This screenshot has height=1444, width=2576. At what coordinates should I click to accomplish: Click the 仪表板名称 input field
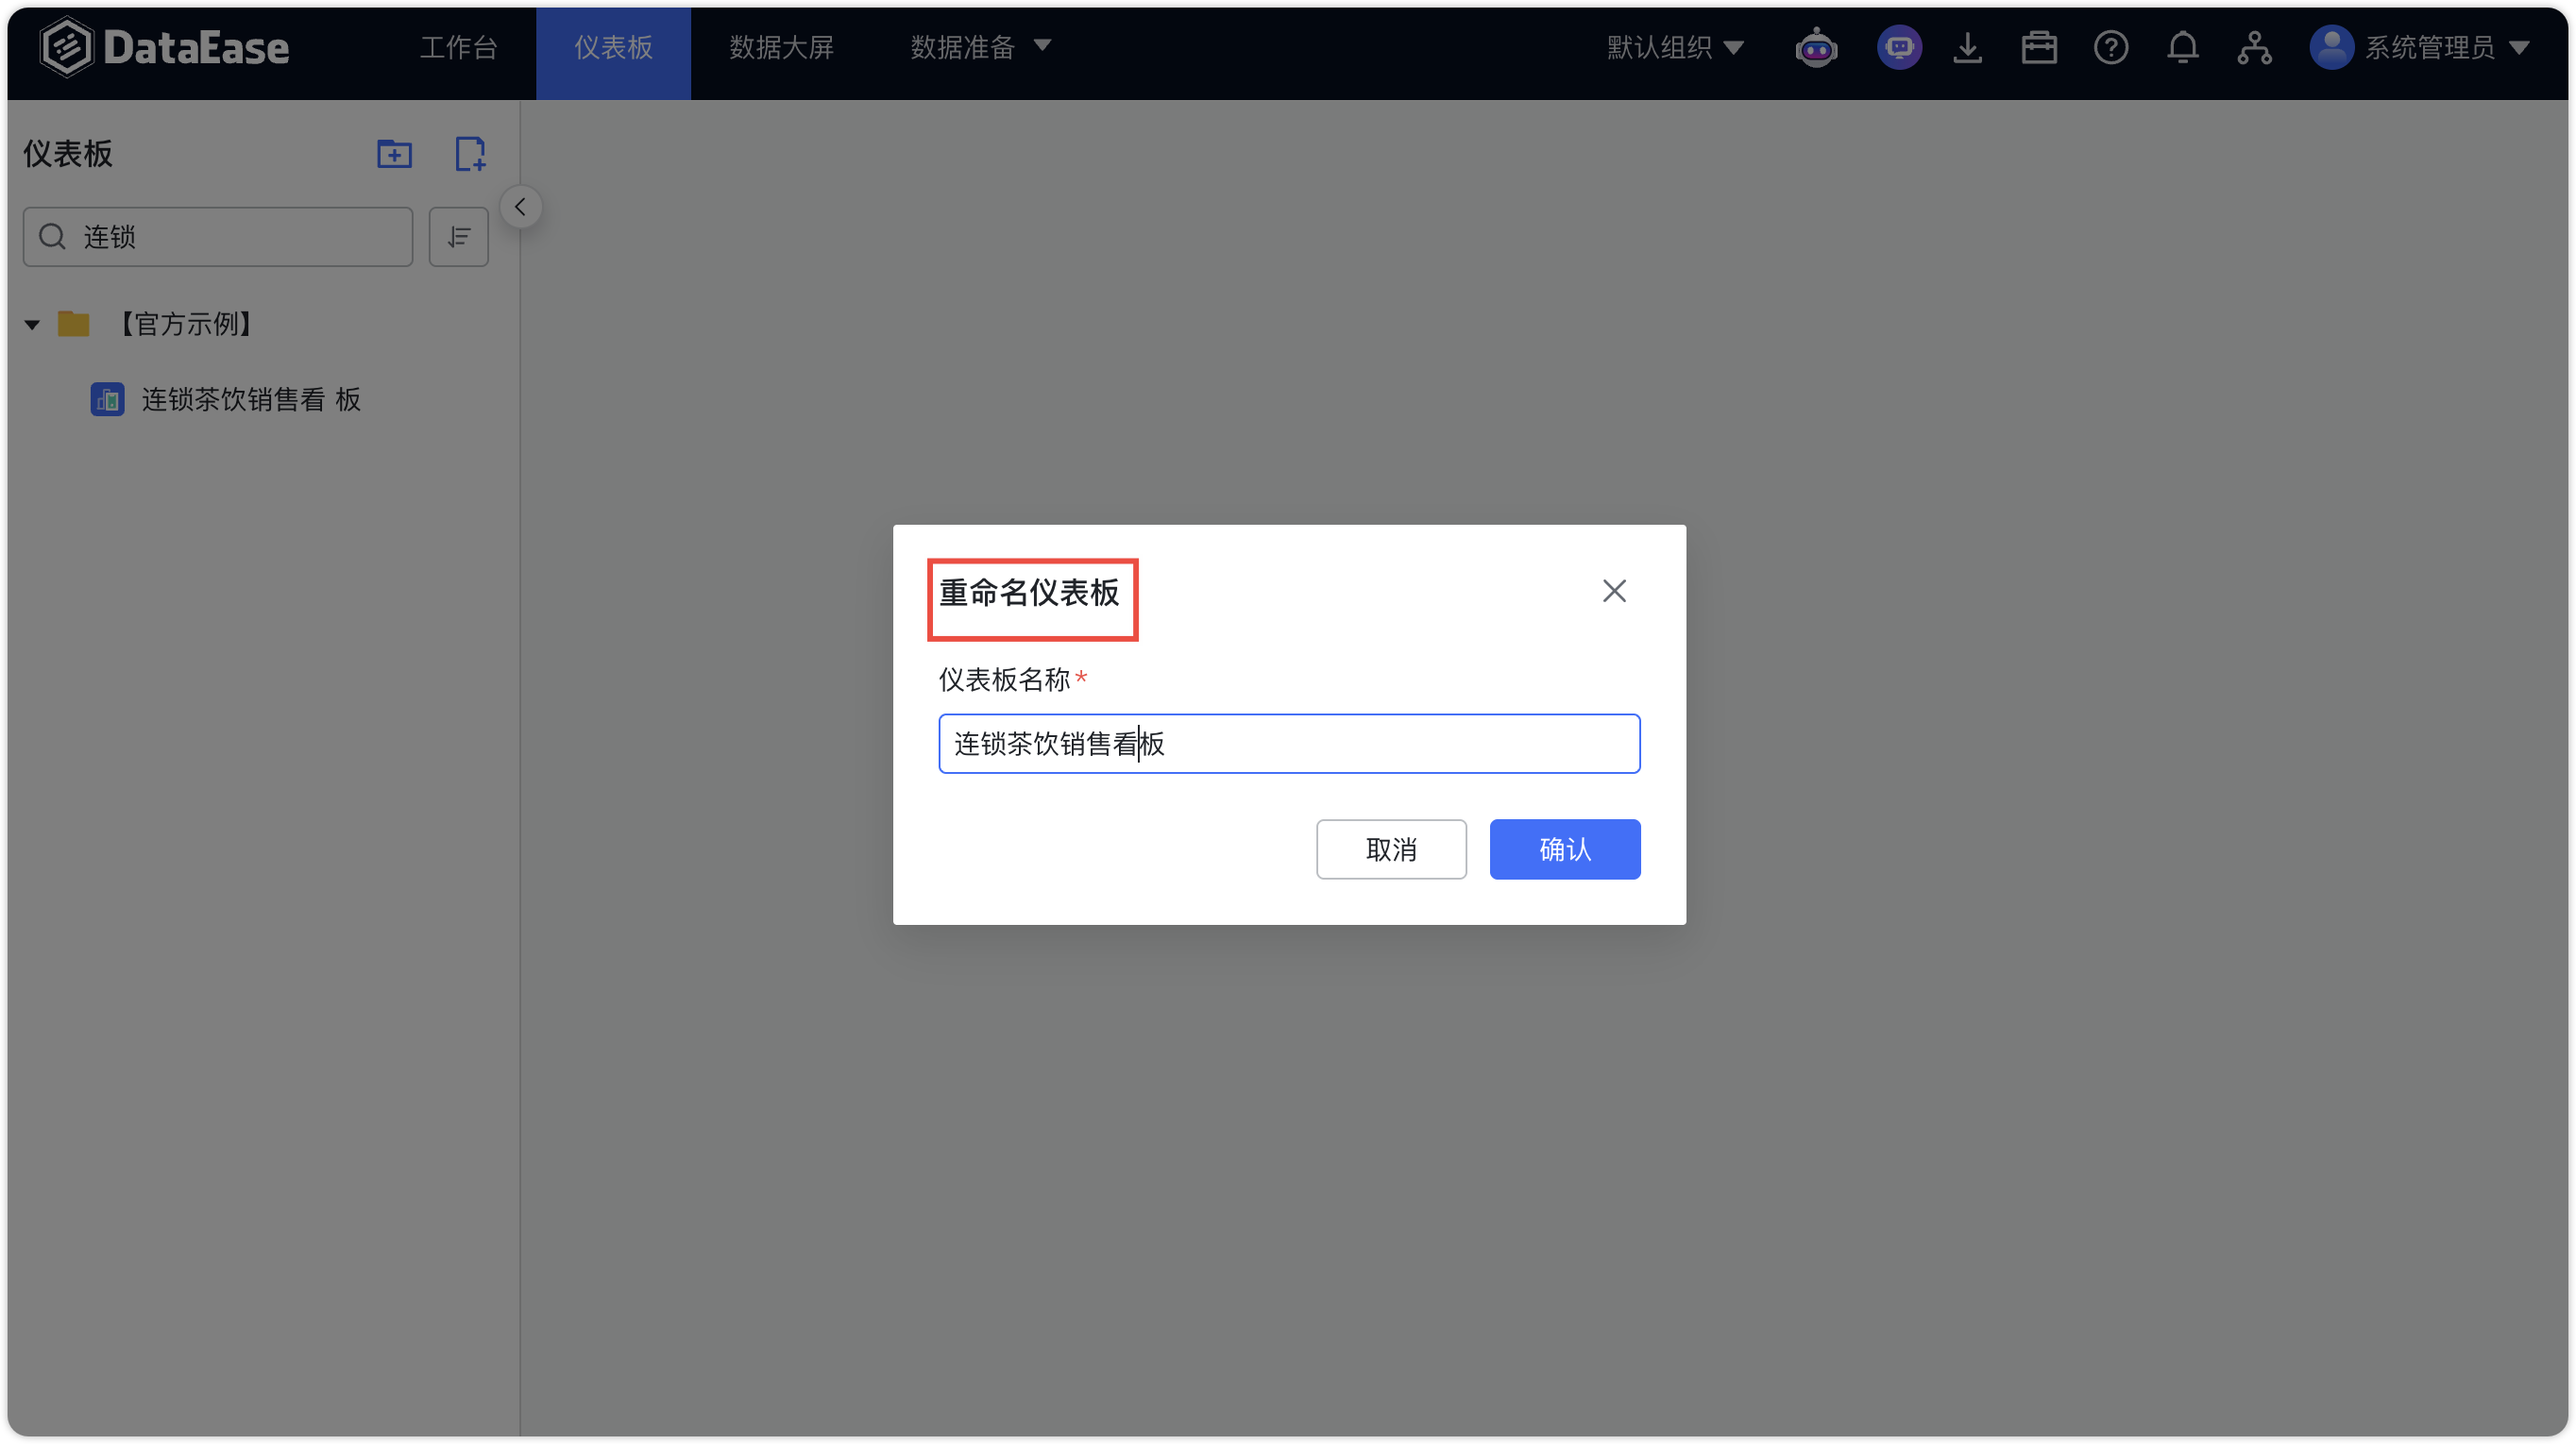[x=1289, y=744]
